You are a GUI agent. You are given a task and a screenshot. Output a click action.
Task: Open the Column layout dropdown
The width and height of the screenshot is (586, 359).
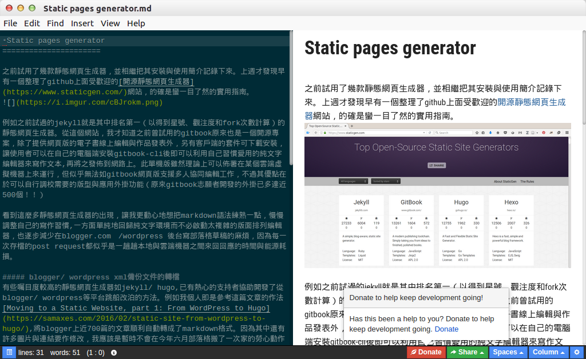(548, 352)
